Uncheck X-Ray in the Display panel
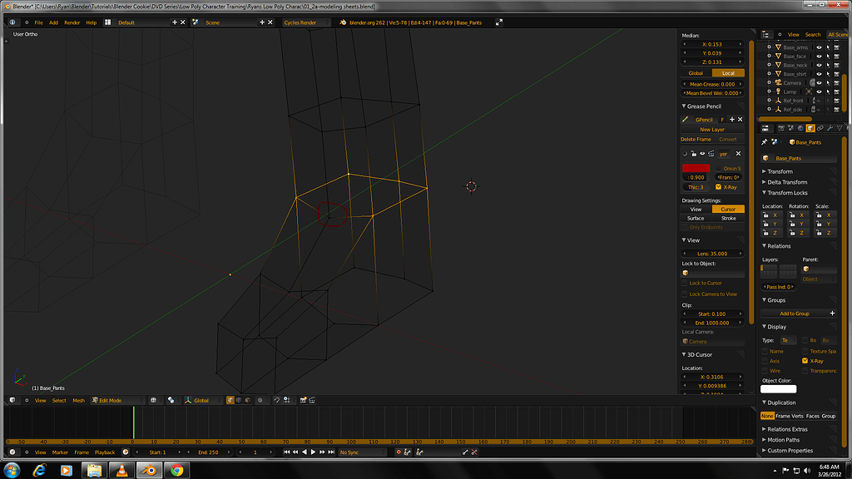 (x=805, y=361)
